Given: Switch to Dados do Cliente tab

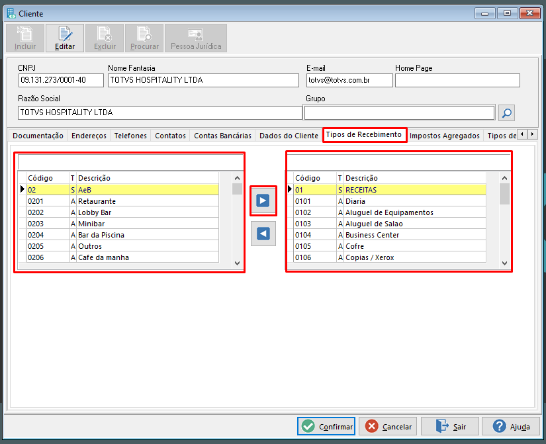Looking at the screenshot, I should tap(289, 136).
